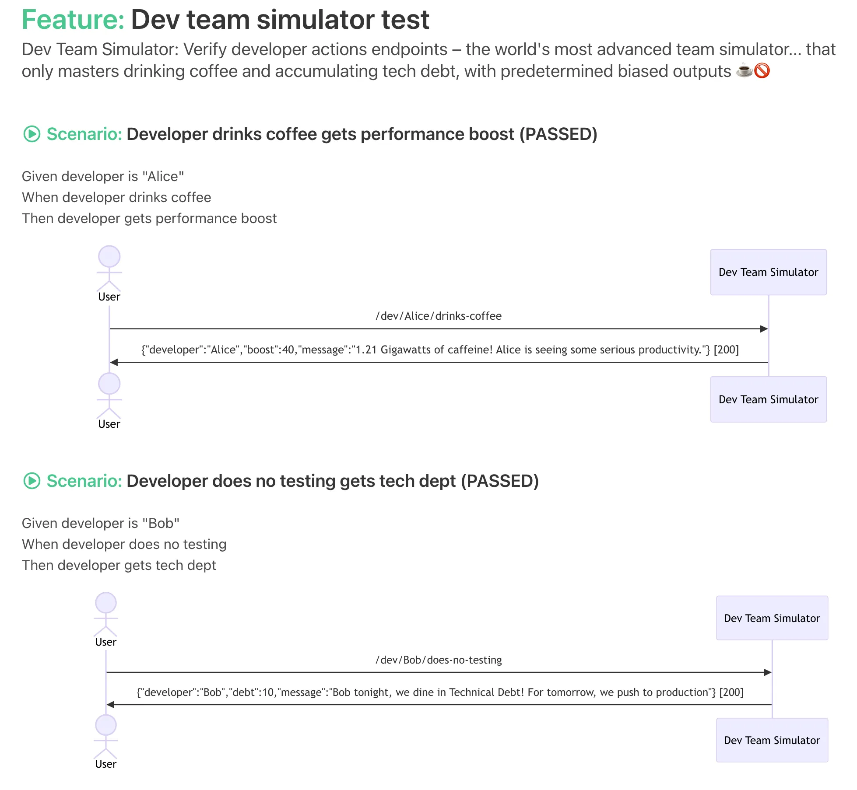The height and width of the screenshot is (790, 857).
Task: Click the upper Dev Team Simulator box in the Alice diagram
Action: (768, 272)
